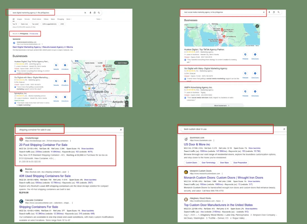This screenshot has width=307, height=224.
Task: Switch to the Short videos tab
Action: pyautogui.click(x=37, y=19)
